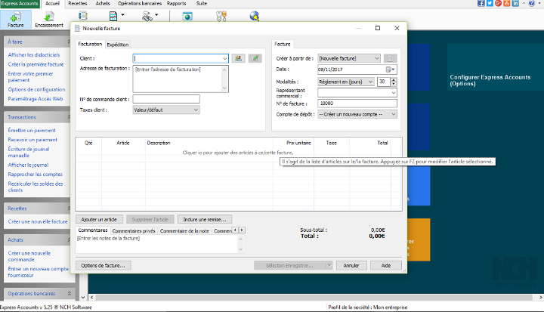The image size is (544, 312).
Task: Open the Achats menu
Action: pos(103,4)
